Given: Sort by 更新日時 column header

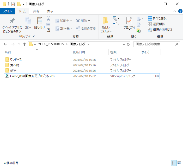Looking at the screenshot, I should point(79,52).
